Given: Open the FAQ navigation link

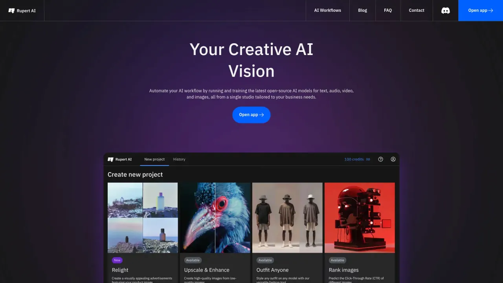Looking at the screenshot, I should tap(388, 10).
